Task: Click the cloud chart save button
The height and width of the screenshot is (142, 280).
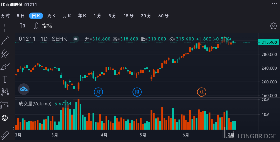Action: coord(24,89)
